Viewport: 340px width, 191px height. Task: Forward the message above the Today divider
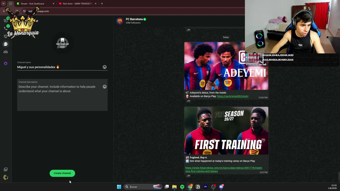pyautogui.click(x=188, y=30)
